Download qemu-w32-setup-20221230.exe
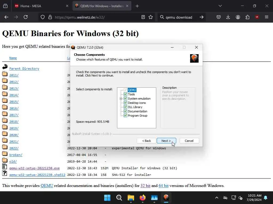Screen dimensions: 273x204 (x=34, y=168)
